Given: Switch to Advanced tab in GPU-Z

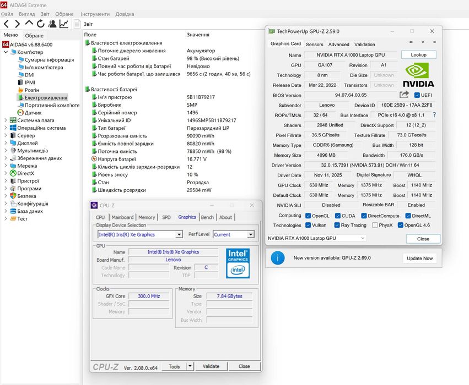Looking at the screenshot, I should [338, 44].
